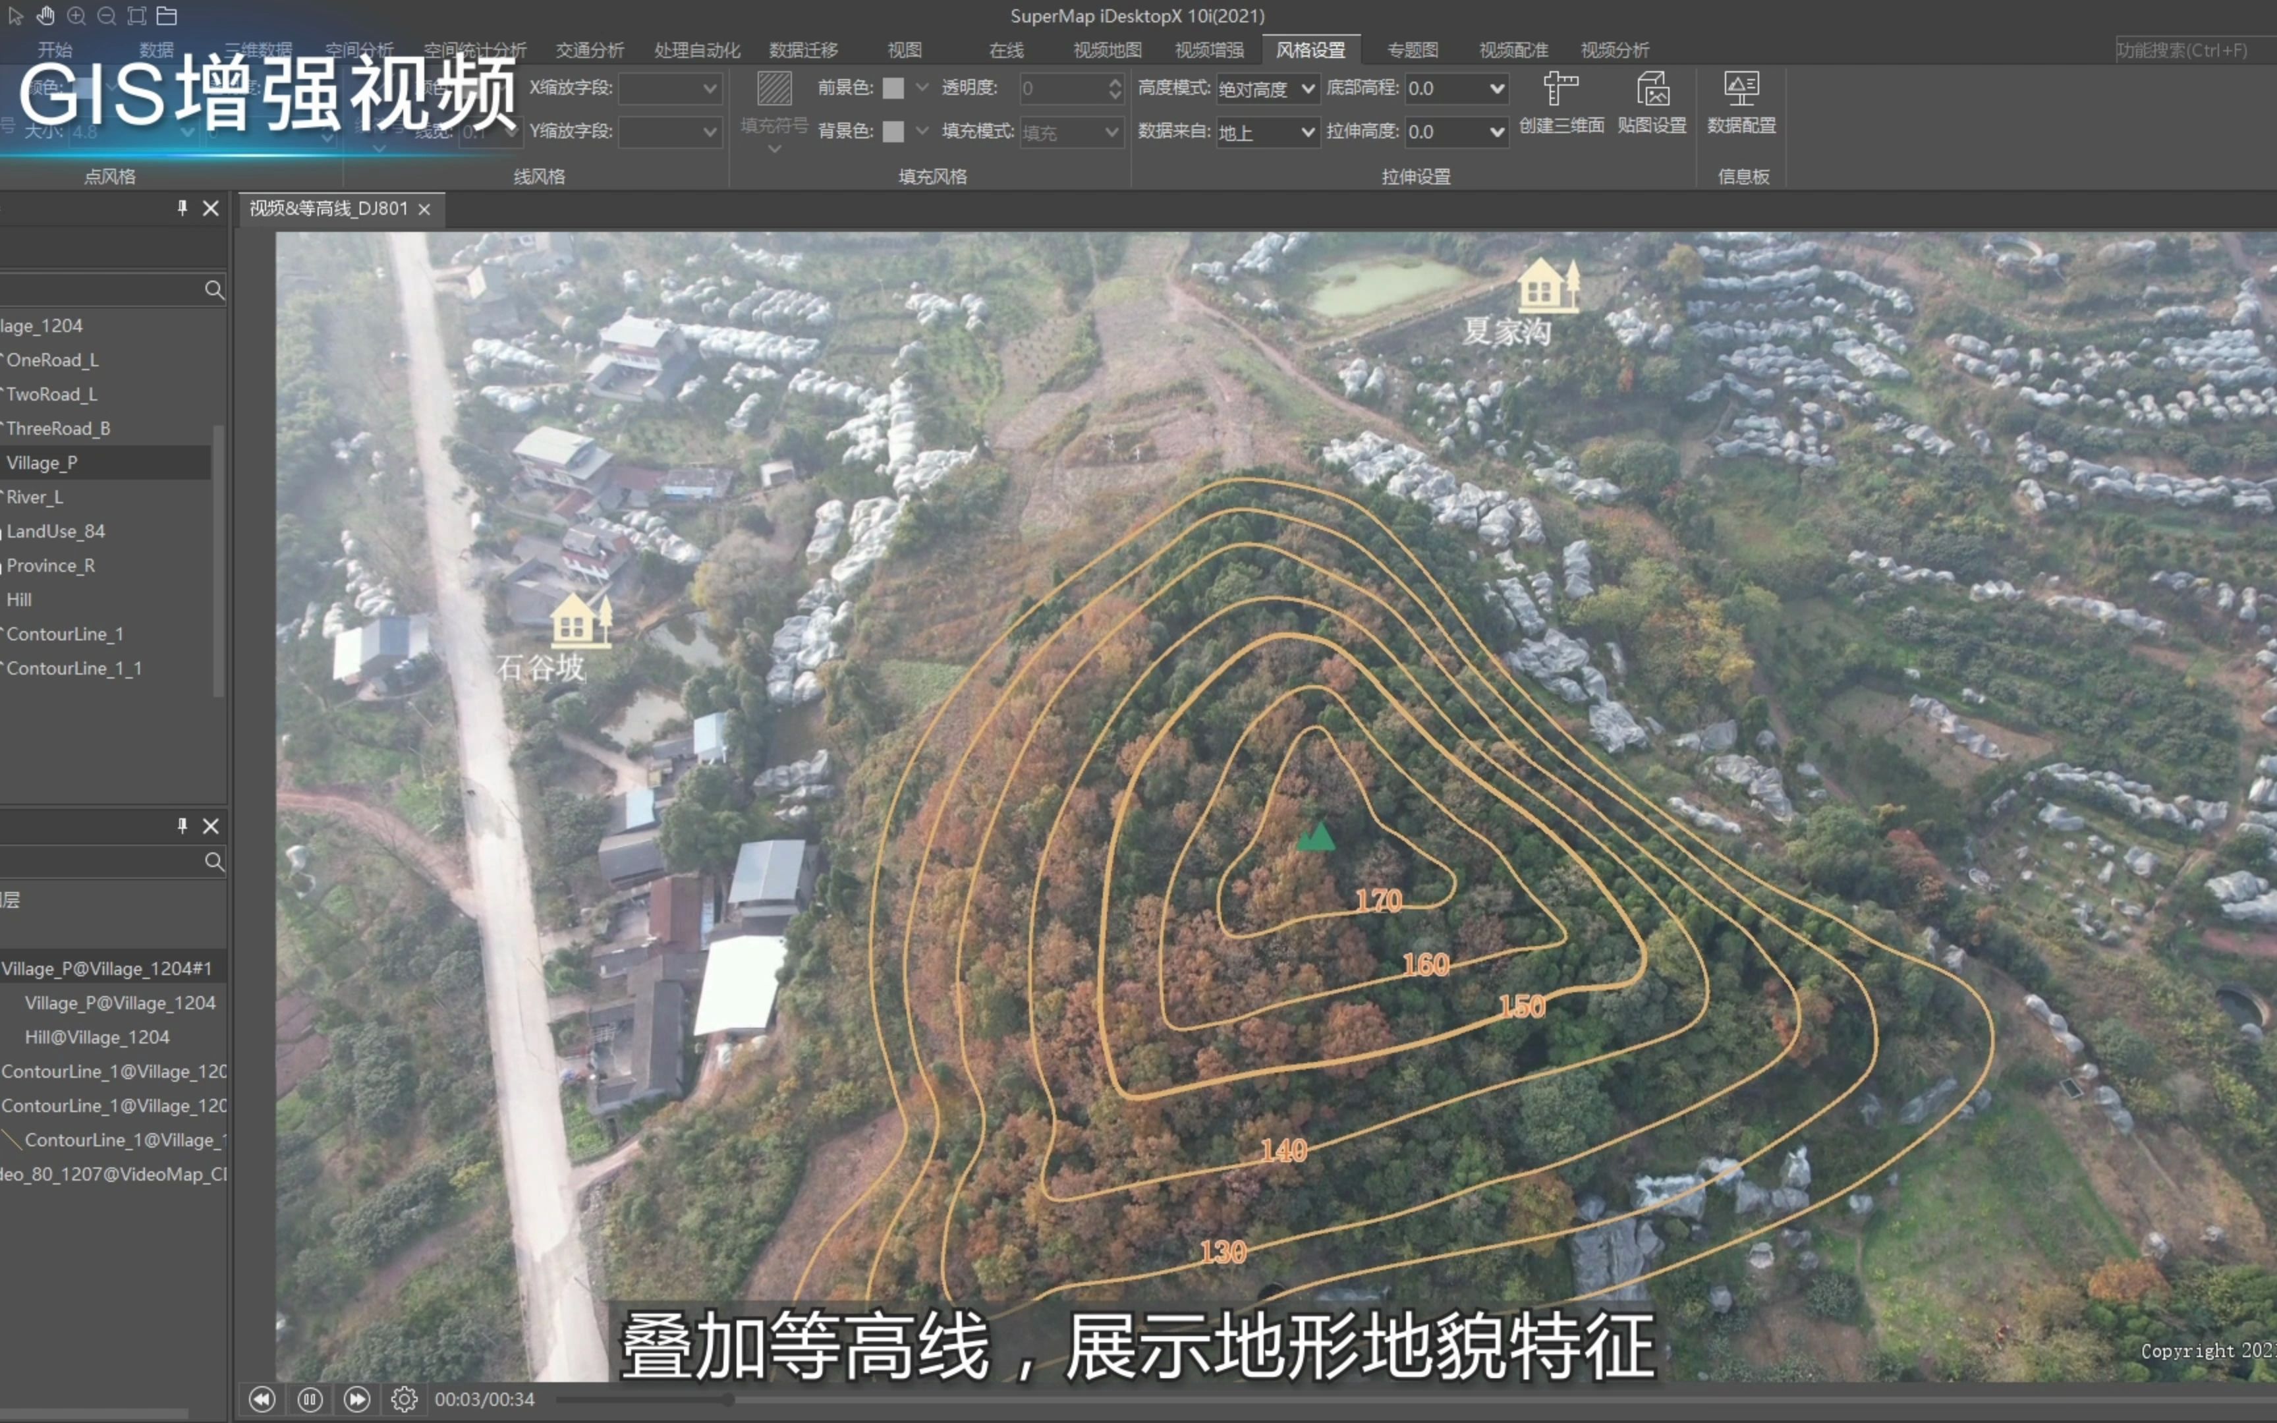The image size is (2277, 1423).
Task: Open a workspace with the folder icon
Action: click(x=167, y=15)
